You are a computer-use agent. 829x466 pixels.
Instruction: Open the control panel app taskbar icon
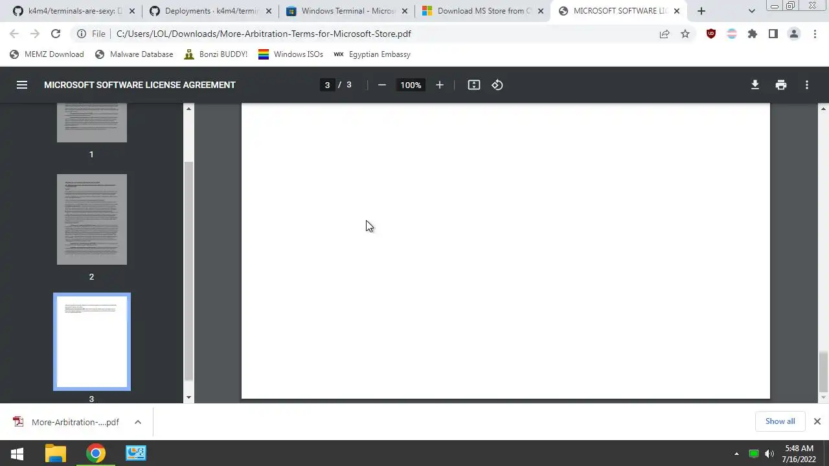click(x=136, y=454)
